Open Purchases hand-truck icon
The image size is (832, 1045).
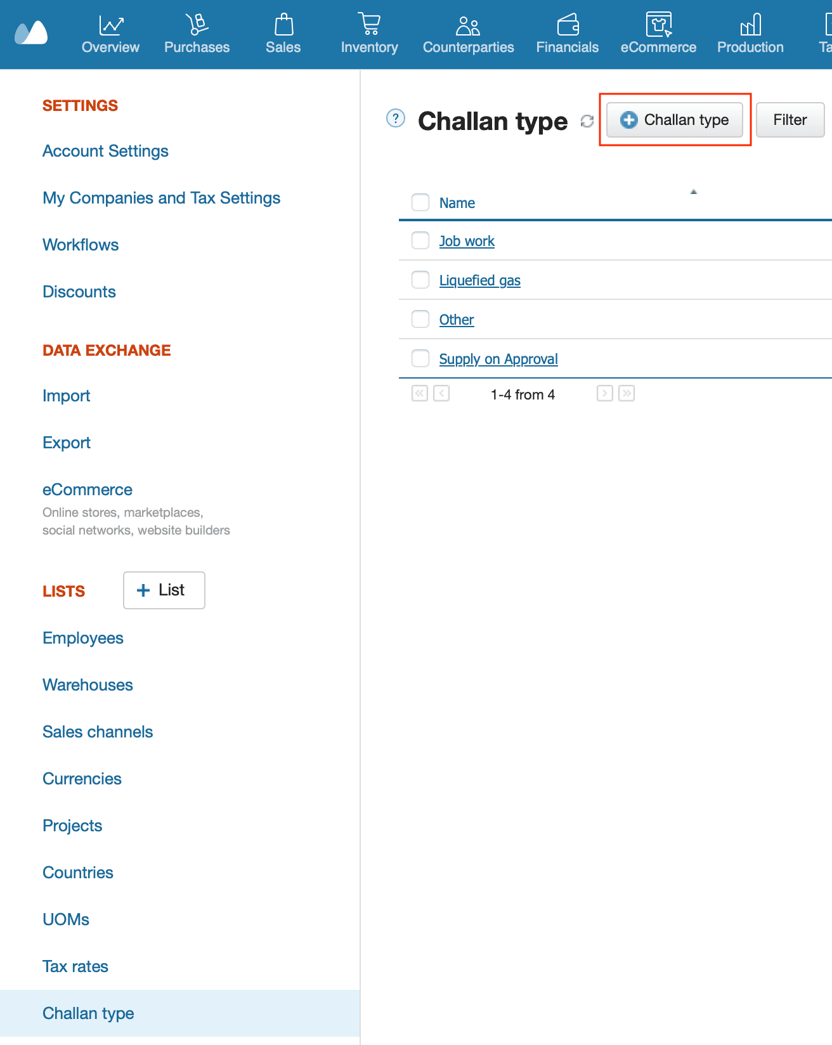pyautogui.click(x=197, y=25)
